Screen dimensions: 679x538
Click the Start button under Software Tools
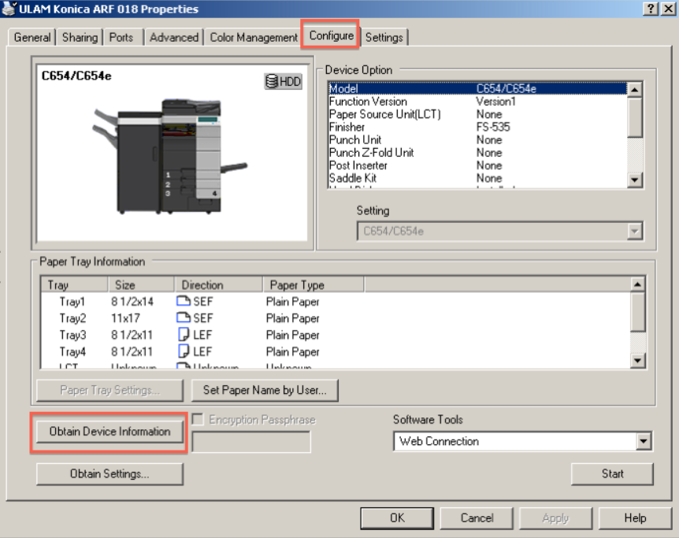(x=612, y=474)
